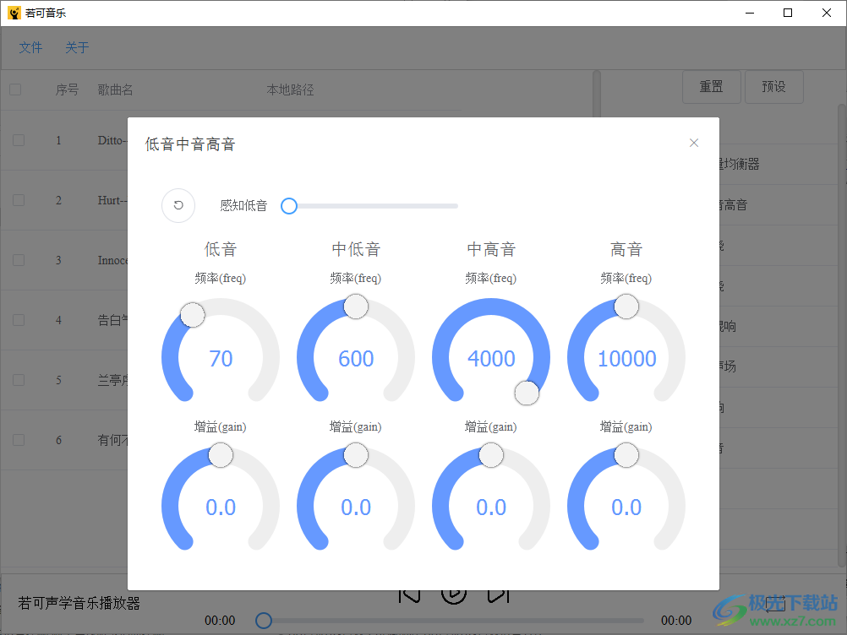Open the 文件 menu
The image size is (847, 635).
30,47
